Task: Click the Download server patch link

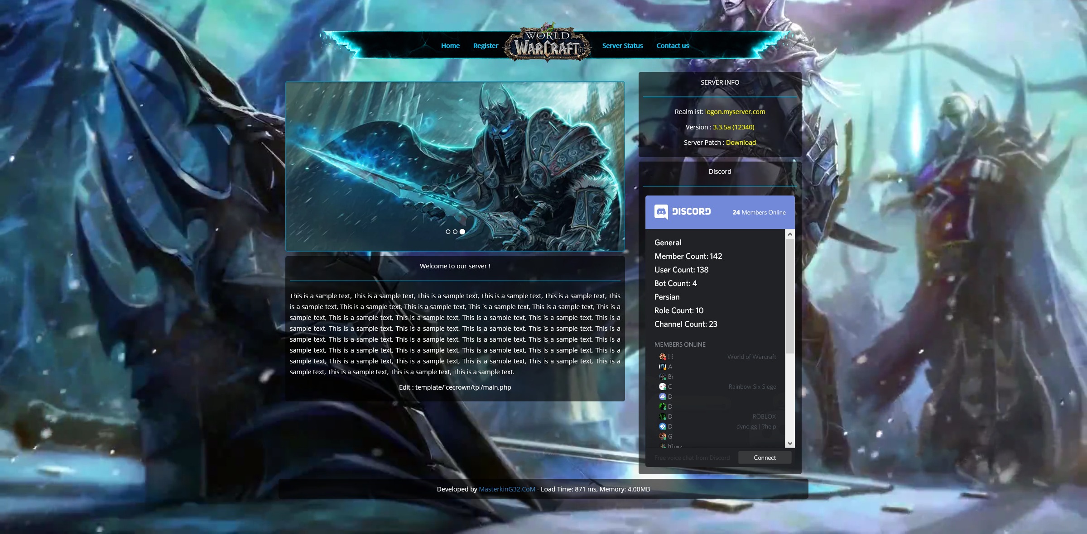Action: coord(741,143)
